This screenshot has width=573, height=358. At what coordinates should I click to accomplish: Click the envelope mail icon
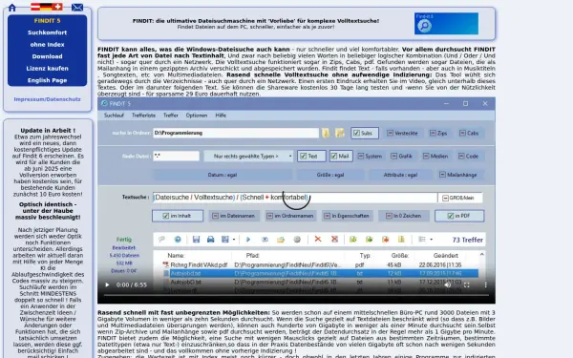click(77, 8)
